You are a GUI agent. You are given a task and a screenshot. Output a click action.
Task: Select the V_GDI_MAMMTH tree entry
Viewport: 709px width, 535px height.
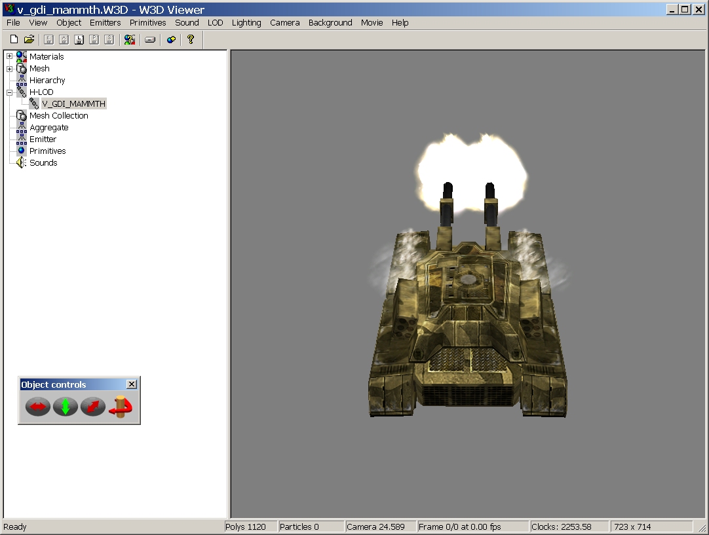(x=73, y=104)
